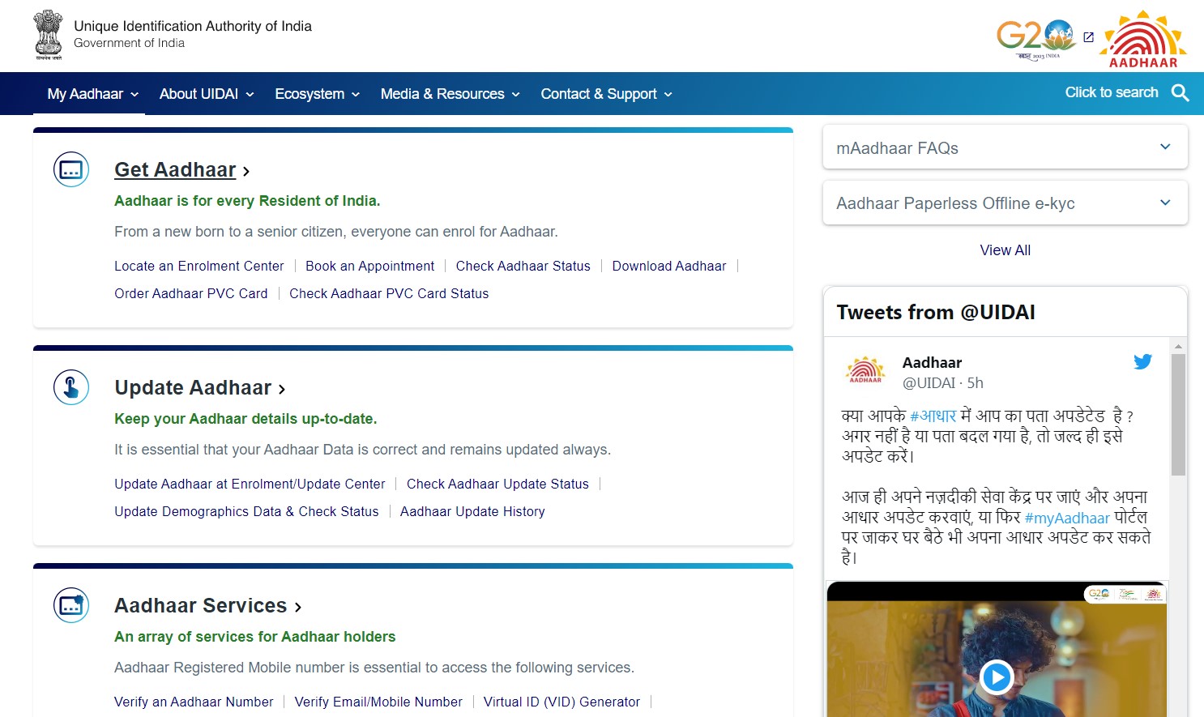Expand the mAadhaar FAQs section
Screen dimensions: 1204x717
click(x=1005, y=147)
